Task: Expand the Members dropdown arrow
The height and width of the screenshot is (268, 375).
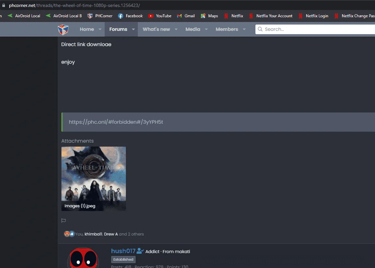Action: pyautogui.click(x=244, y=29)
